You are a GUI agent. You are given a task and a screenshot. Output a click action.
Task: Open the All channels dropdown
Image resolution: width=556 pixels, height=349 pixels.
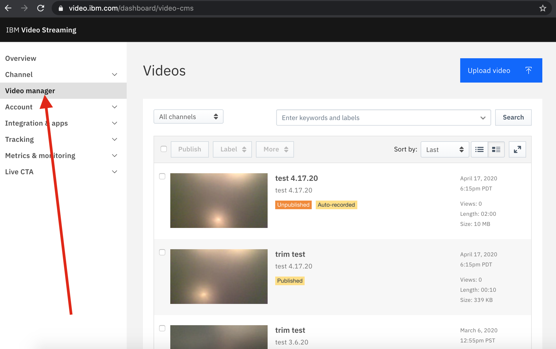pyautogui.click(x=188, y=117)
